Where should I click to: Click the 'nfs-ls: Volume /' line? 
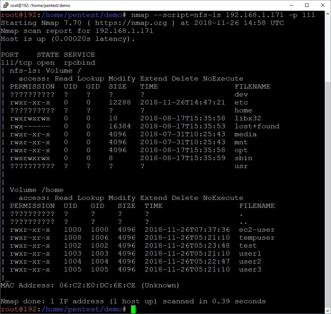45,71
